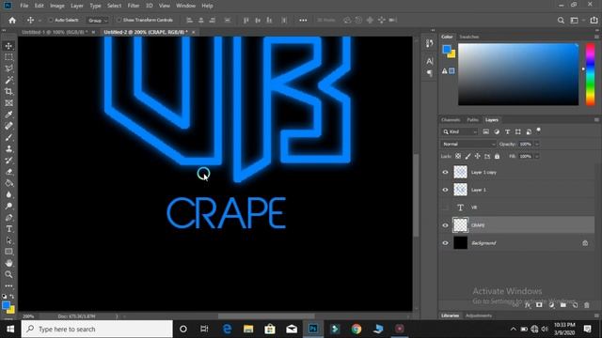Open Google Chrome from the taskbar
This screenshot has width=602, height=338.
[x=356, y=329]
